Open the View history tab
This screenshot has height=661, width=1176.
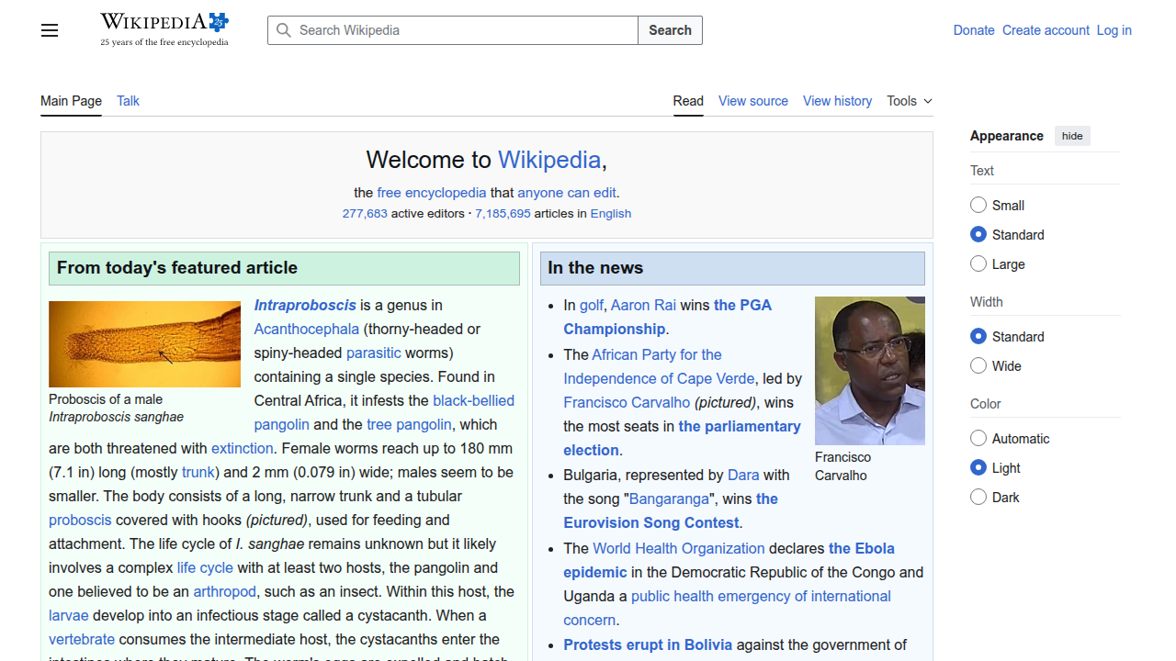(837, 101)
